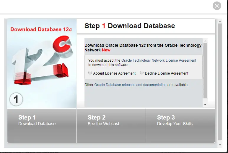Click the circled number 1 badge

(x=16, y=99)
